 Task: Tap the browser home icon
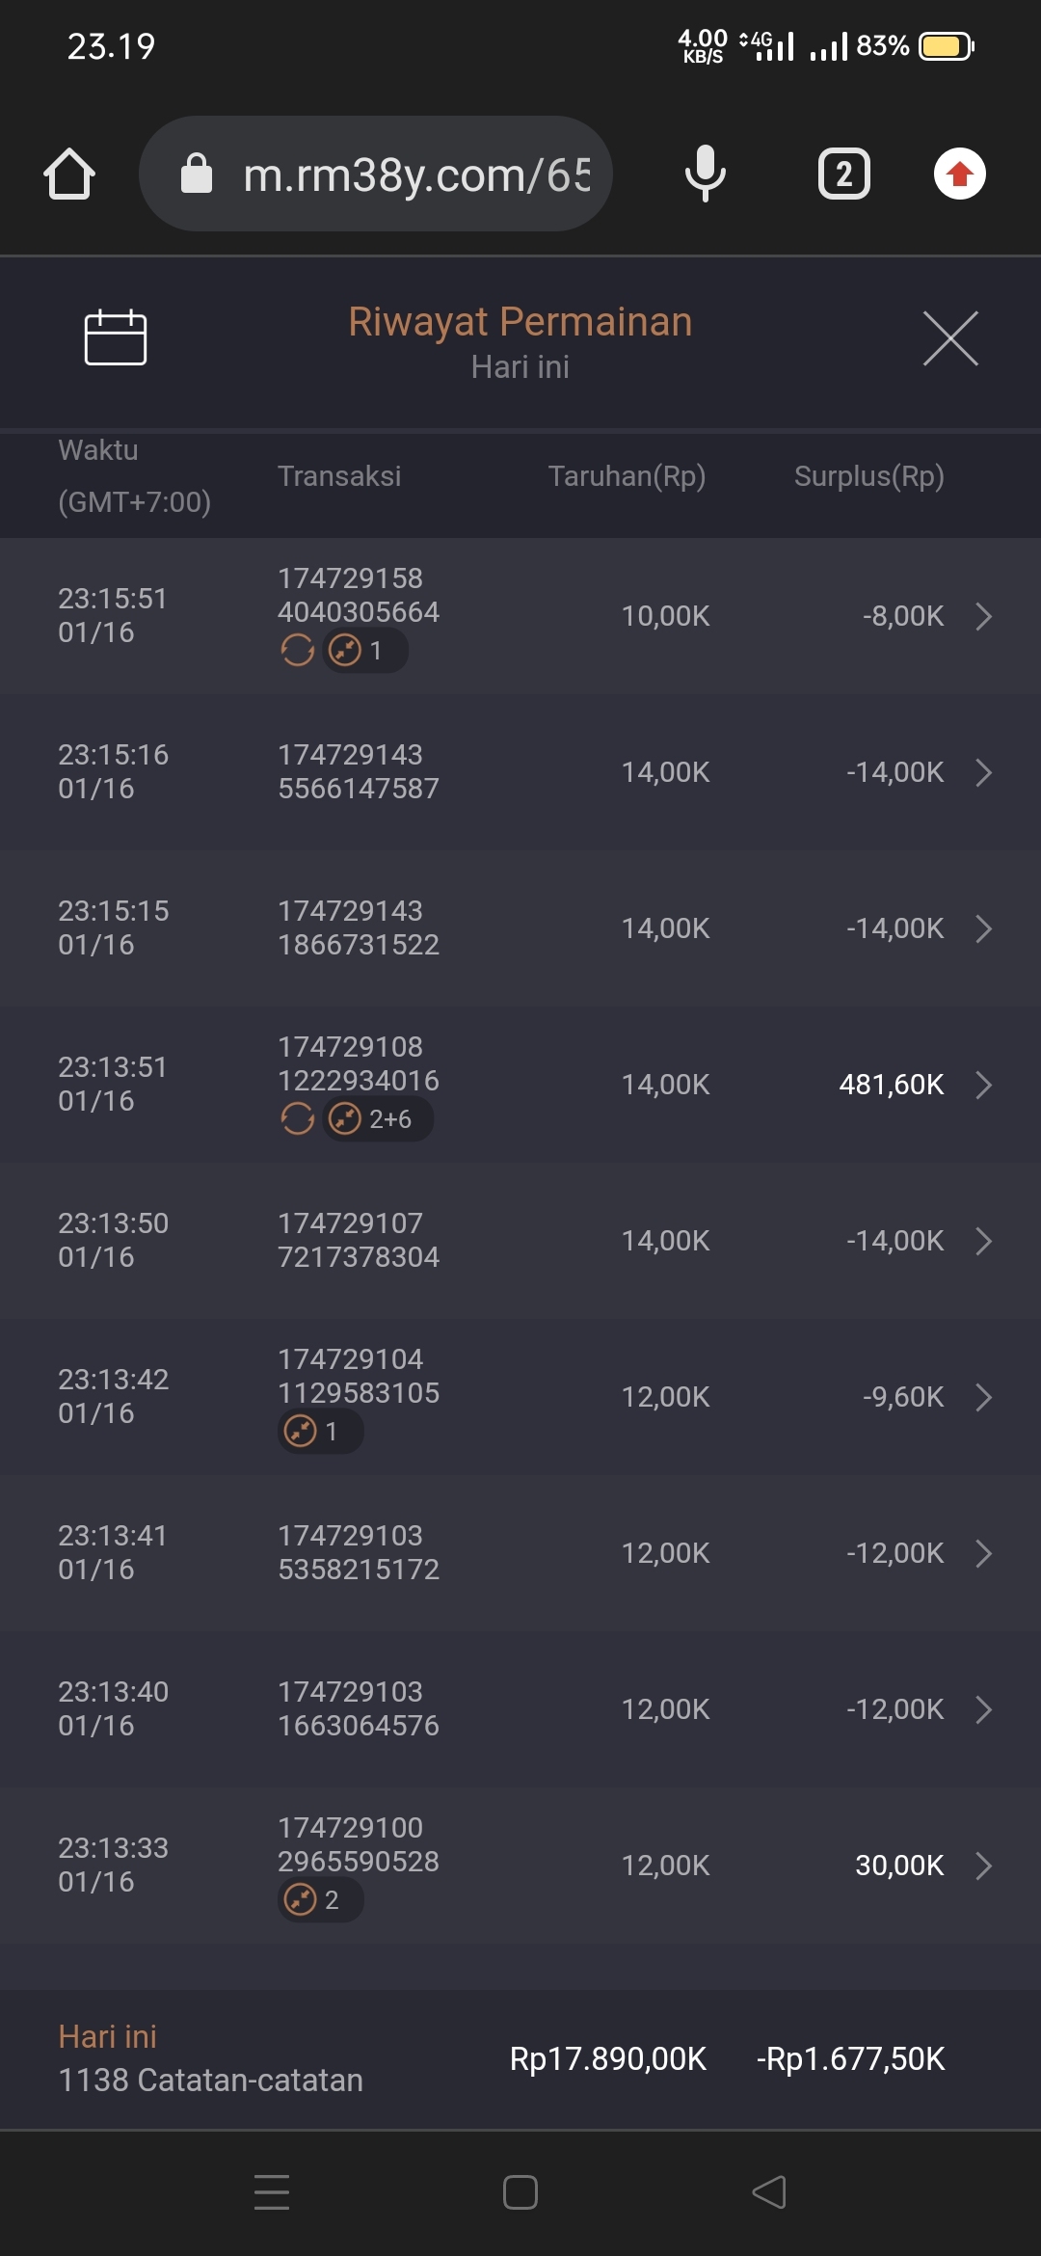coord(69,175)
